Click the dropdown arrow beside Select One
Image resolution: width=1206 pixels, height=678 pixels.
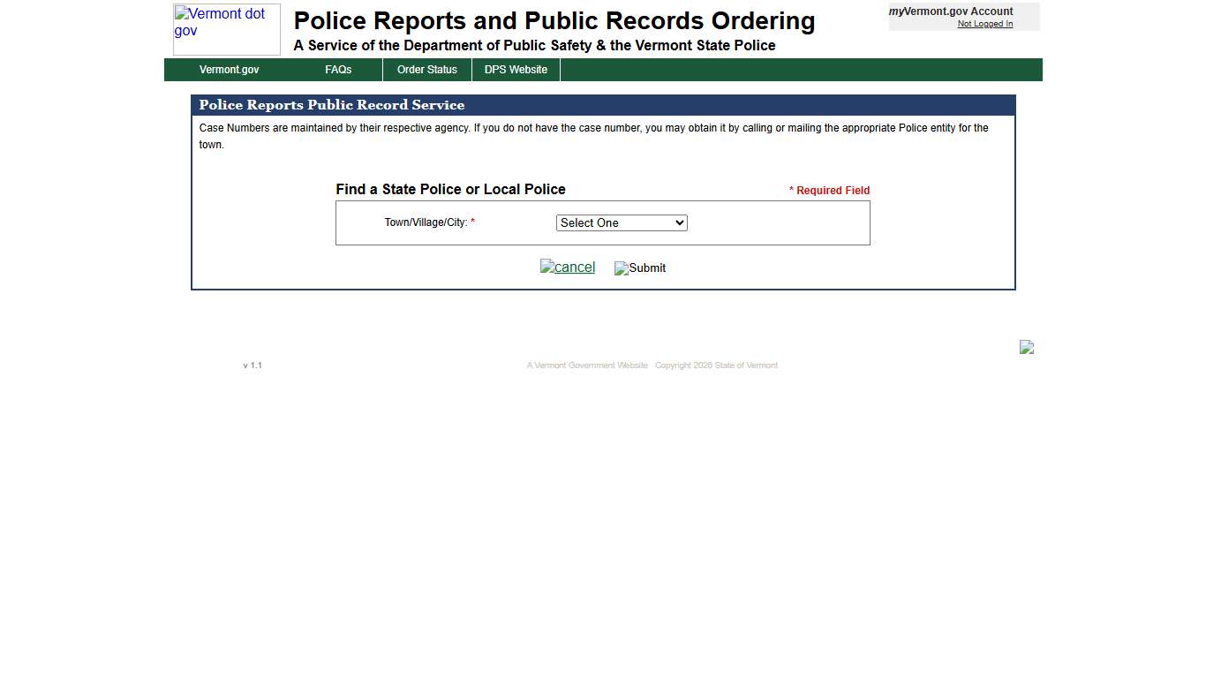tap(678, 222)
